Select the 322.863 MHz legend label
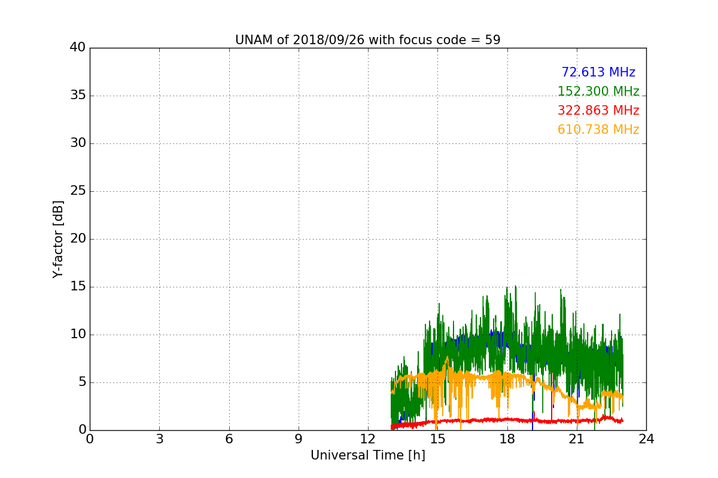The image size is (718, 478). click(598, 111)
